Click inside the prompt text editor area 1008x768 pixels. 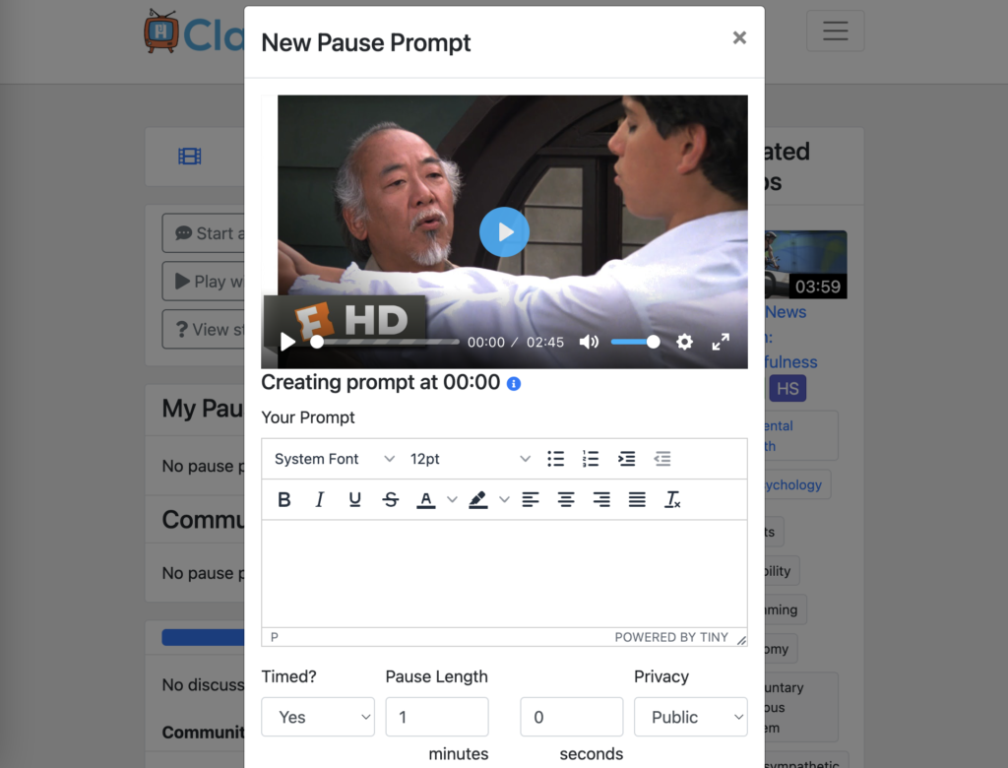(505, 574)
